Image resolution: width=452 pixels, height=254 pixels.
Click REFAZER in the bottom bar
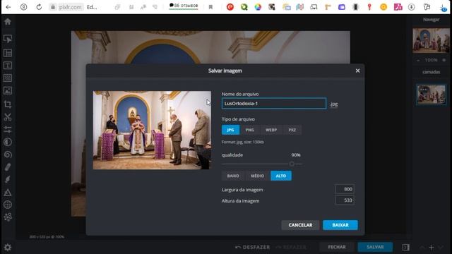click(290, 247)
